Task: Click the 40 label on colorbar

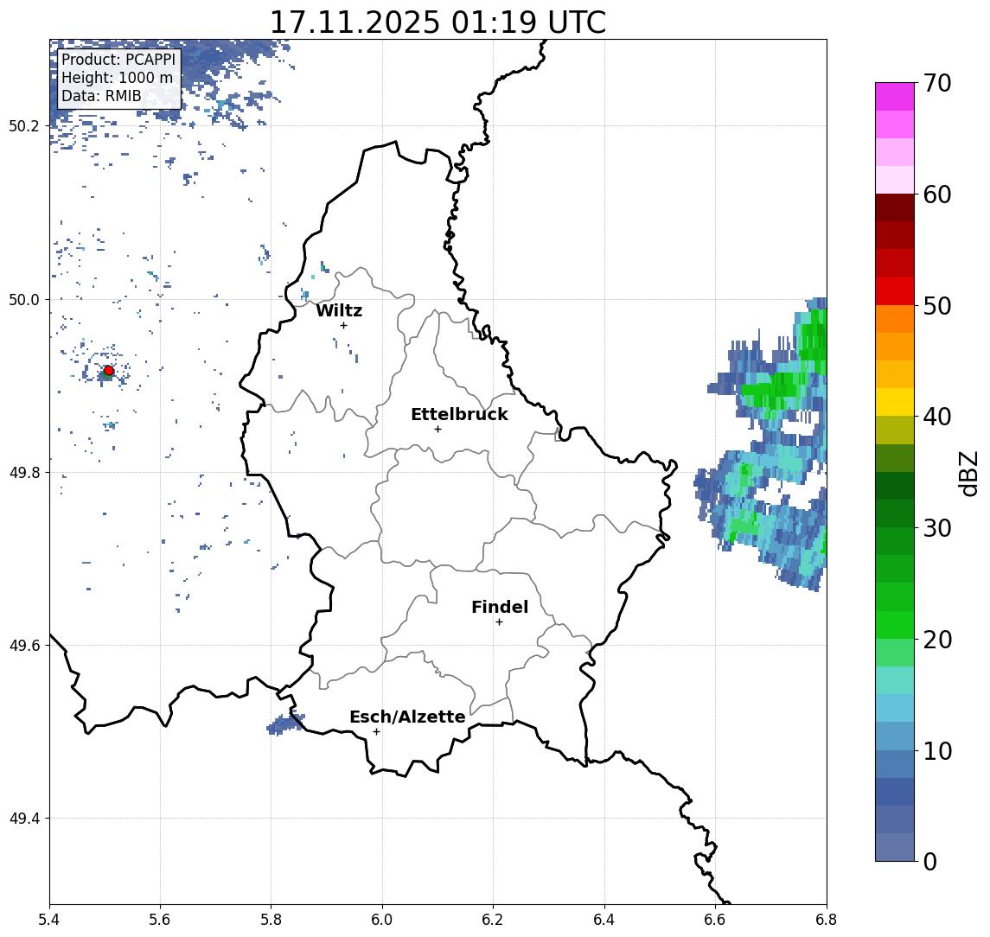Action: point(937,417)
